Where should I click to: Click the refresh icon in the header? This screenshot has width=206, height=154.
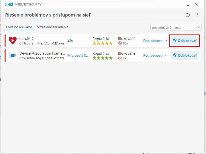tap(188, 15)
